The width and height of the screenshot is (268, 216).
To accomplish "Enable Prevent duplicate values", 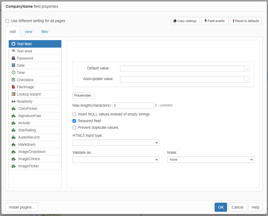I will [x=74, y=127].
